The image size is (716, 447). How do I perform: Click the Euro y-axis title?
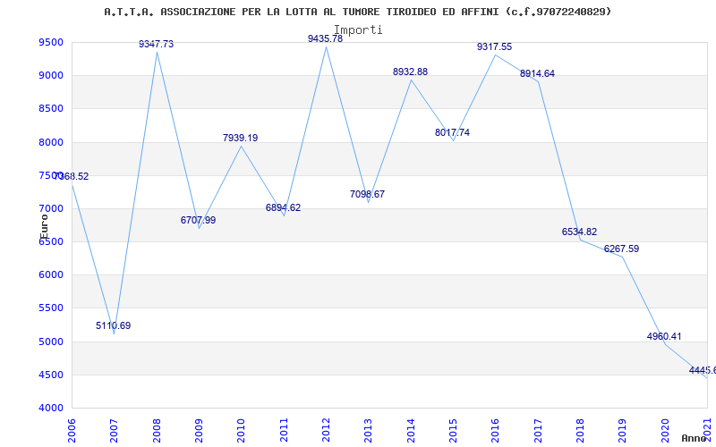[44, 227]
